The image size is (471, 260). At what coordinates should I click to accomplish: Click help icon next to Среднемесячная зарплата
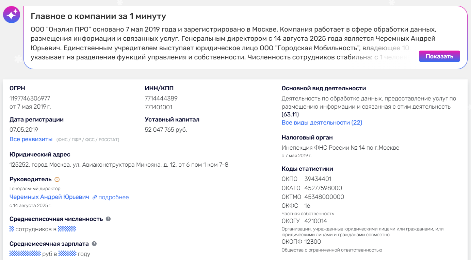click(x=94, y=244)
